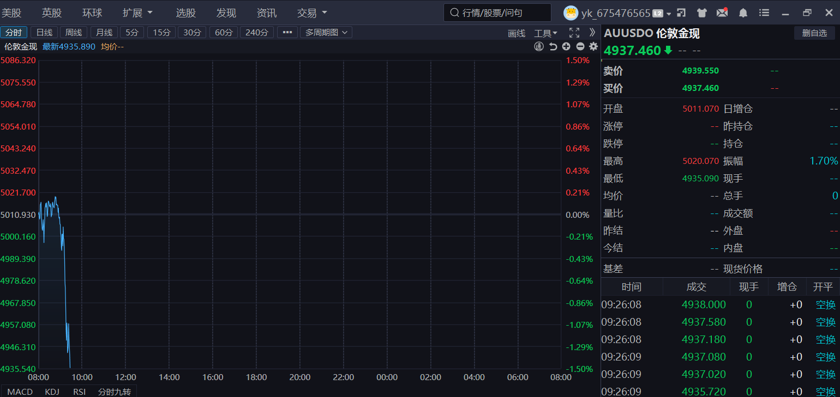Open the mail messages icon
The width and height of the screenshot is (840, 397).
722,13
